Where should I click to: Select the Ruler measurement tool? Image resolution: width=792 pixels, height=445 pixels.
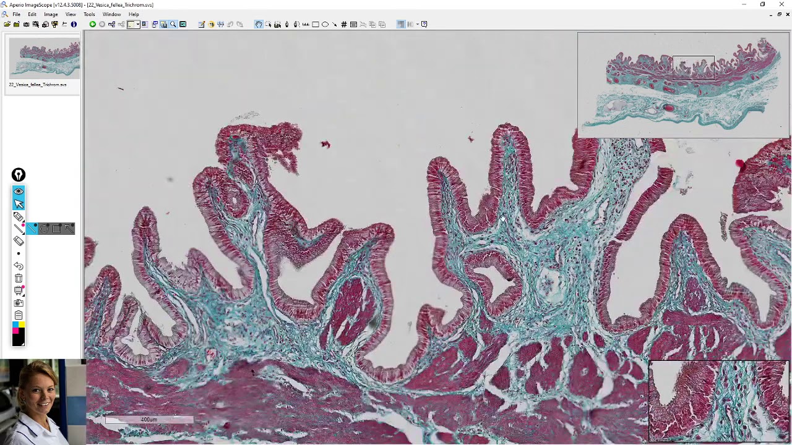click(306, 24)
